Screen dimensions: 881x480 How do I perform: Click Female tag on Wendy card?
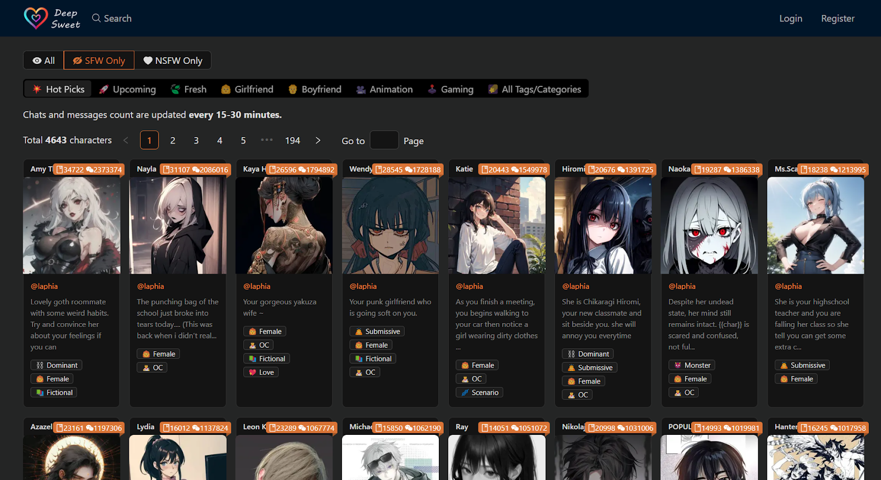(371, 345)
